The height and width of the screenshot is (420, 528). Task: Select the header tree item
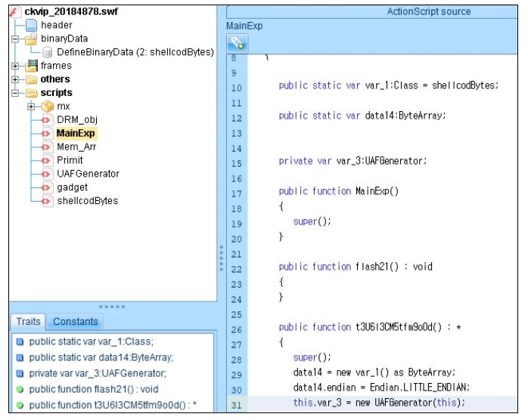(x=57, y=25)
